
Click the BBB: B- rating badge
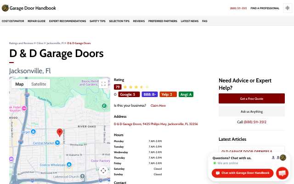[x=150, y=94]
